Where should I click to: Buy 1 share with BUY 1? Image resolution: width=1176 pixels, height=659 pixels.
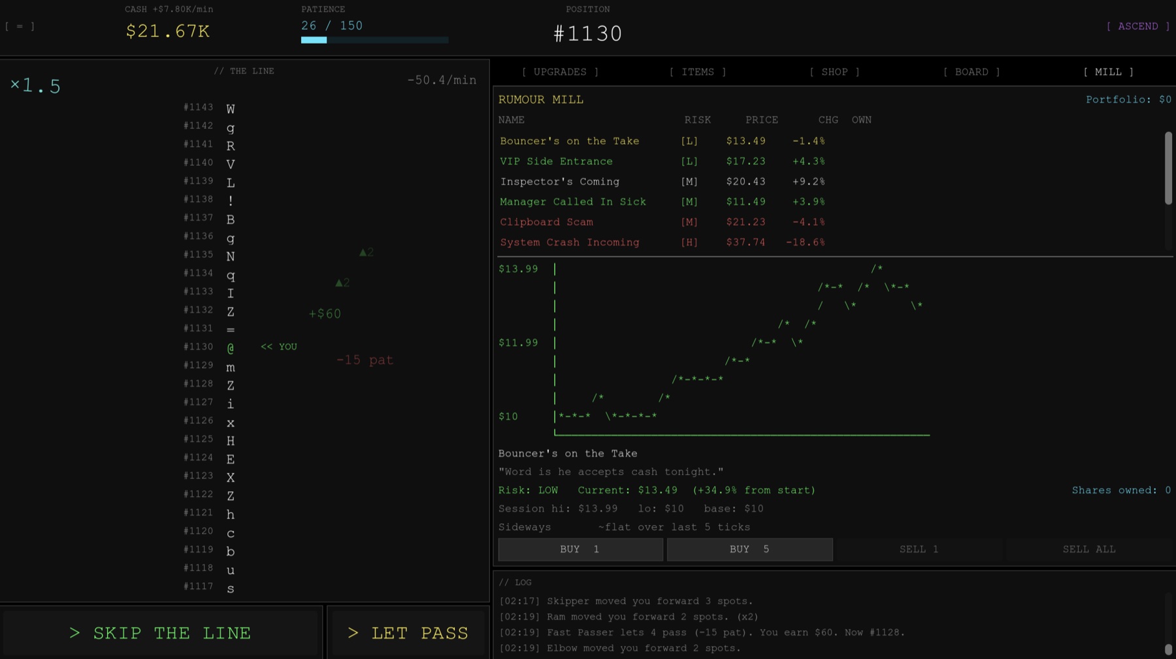coord(580,549)
